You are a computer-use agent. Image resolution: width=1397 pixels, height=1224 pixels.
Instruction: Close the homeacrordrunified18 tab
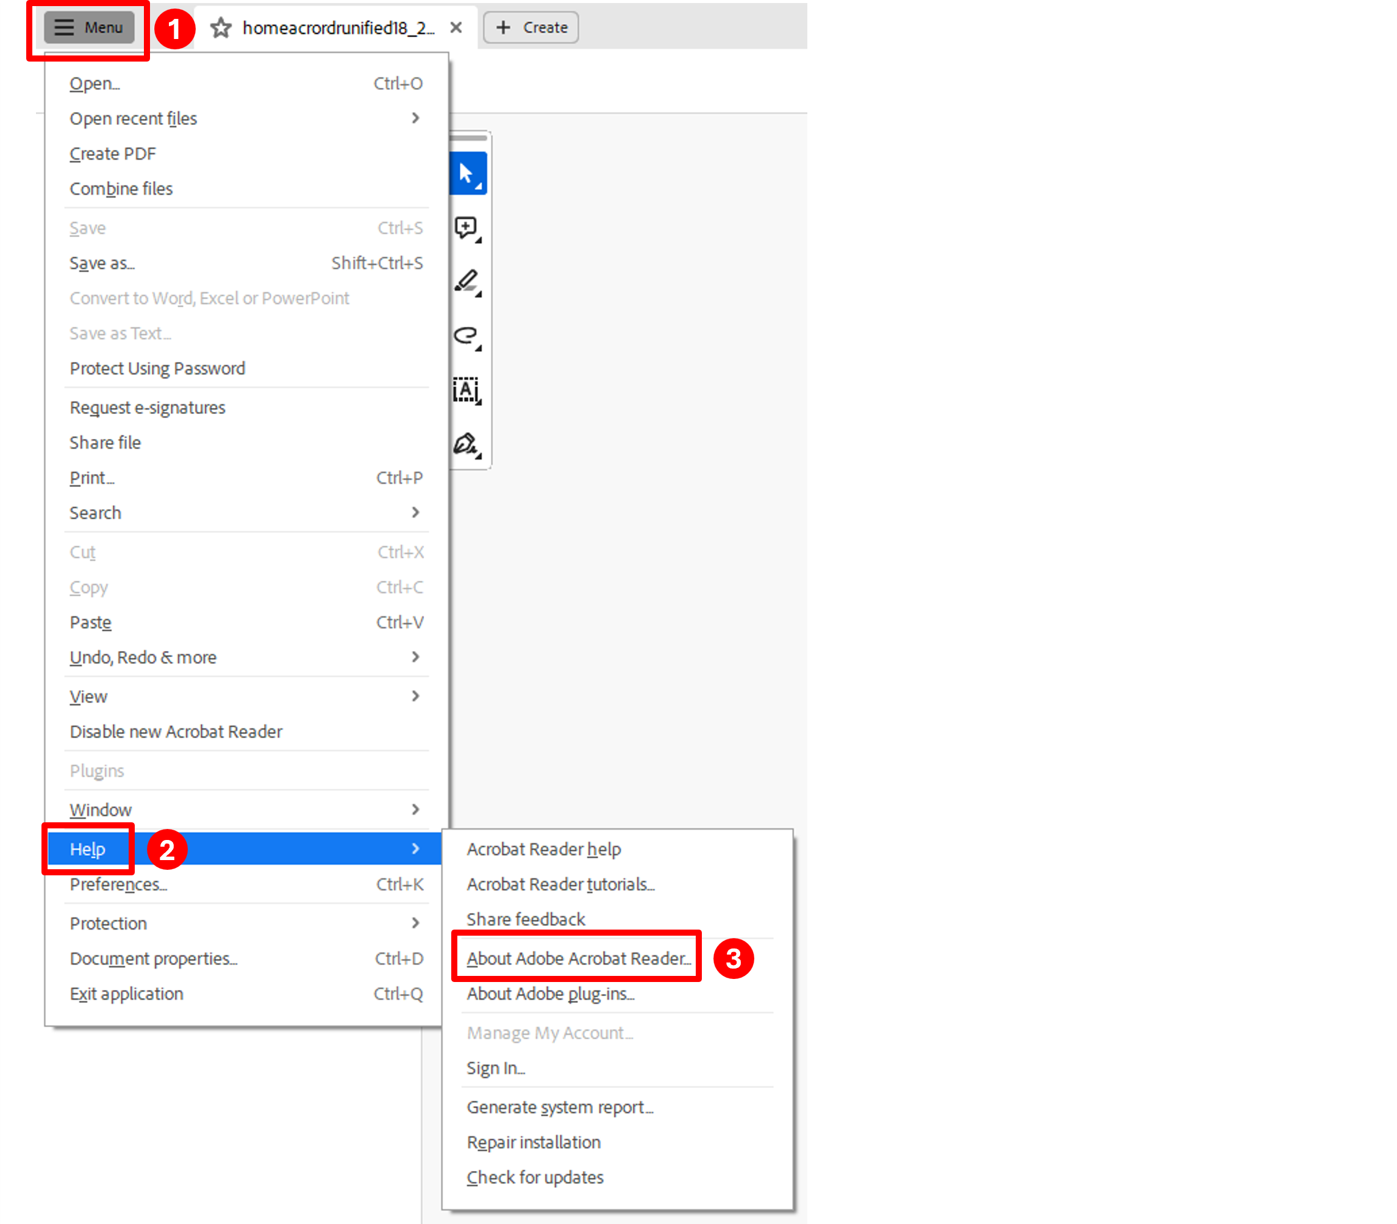click(x=456, y=27)
